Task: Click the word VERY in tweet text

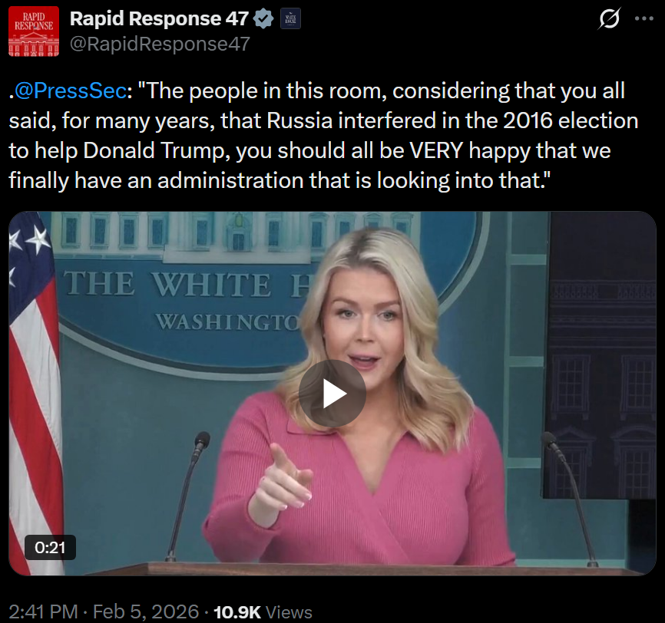Action: (436, 151)
